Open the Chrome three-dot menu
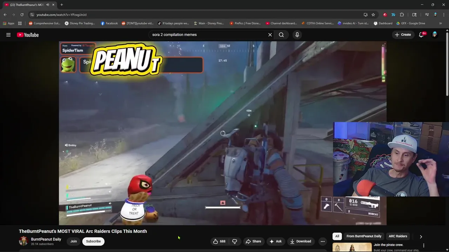This screenshot has height=252, width=449. tap(444, 15)
